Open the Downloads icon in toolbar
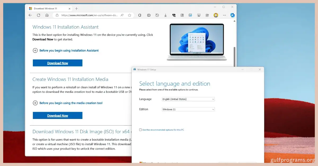This screenshot has width=318, height=166. [165, 15]
